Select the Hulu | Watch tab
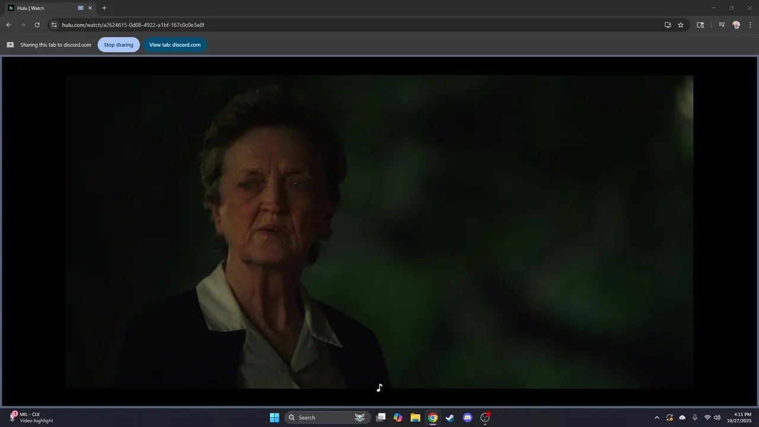 (x=50, y=8)
